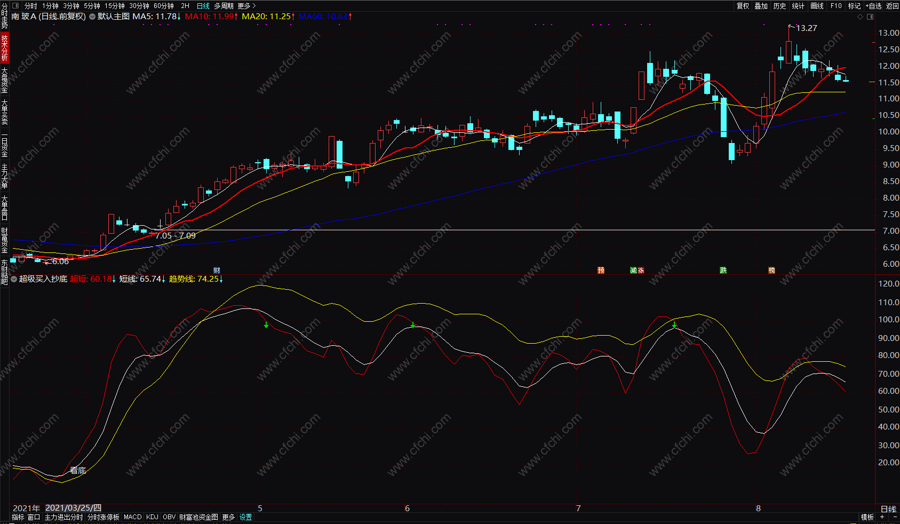
Task: Switch to 3分钟 timeframe
Action: (x=71, y=6)
